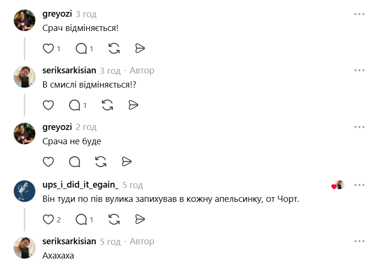Image resolution: width=373 pixels, height=269 pixels.
Task: Like the comment about апельсинку
Action: 49,219
